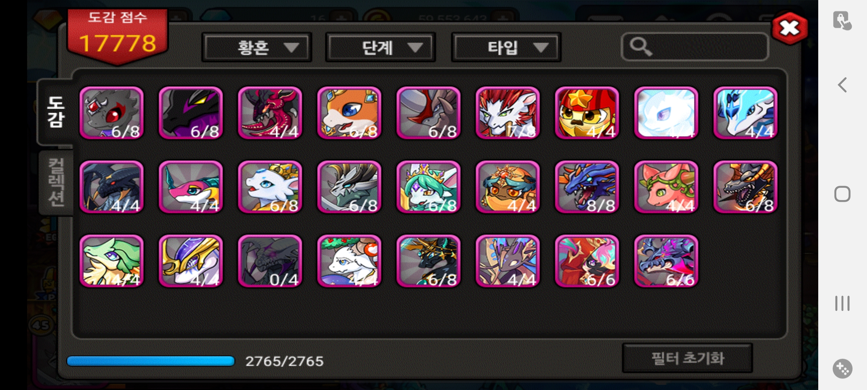Open the 황혼 filter dropdown
This screenshot has width=867, height=390.
coord(257,47)
